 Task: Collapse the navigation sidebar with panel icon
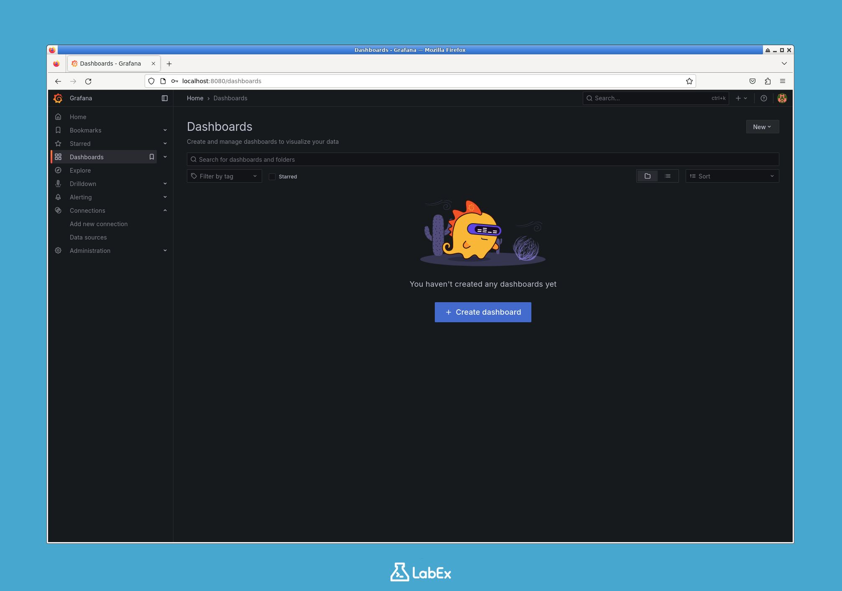pyautogui.click(x=164, y=98)
